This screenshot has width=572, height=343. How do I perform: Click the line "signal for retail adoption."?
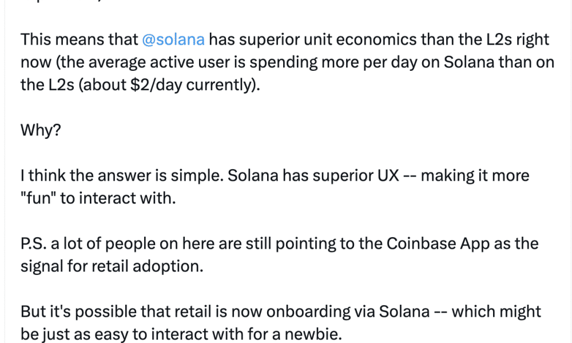112,266
